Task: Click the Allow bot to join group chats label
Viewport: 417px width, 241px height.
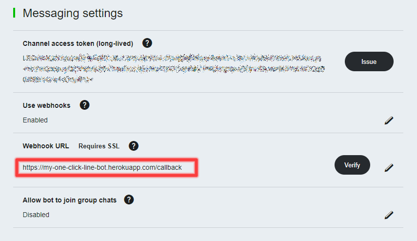Action: tap(70, 200)
